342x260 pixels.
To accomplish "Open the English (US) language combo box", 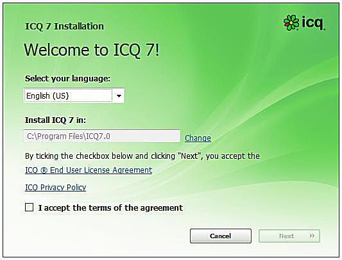I will point(74,95).
